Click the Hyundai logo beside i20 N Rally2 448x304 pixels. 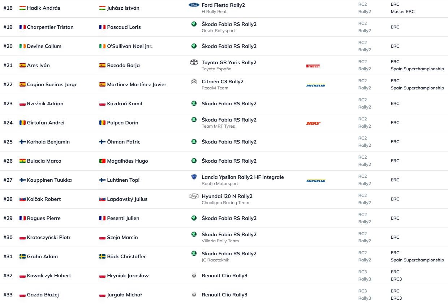pyautogui.click(x=194, y=196)
